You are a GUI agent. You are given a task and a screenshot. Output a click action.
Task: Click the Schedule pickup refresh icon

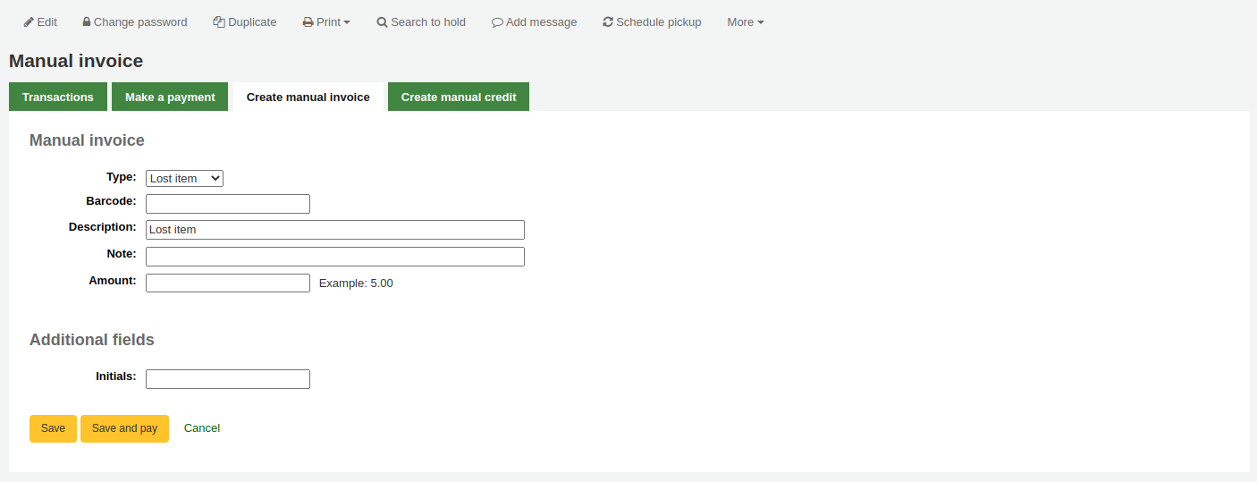(608, 22)
